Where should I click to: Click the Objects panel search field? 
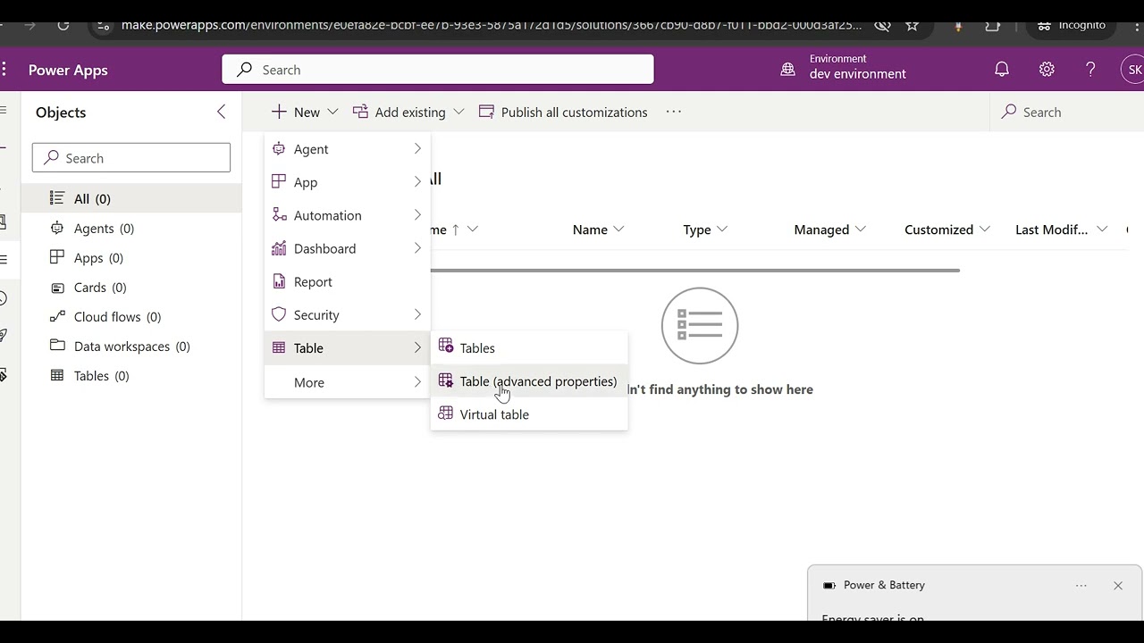coord(131,158)
